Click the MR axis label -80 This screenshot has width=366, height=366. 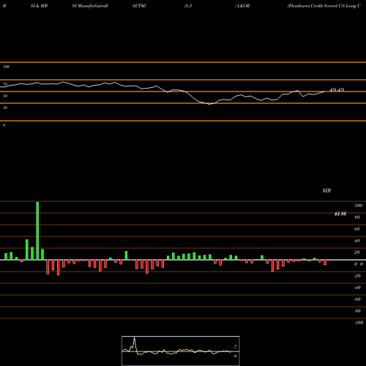357,311
